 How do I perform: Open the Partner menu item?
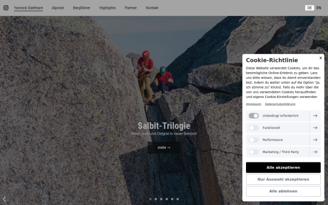pos(131,8)
